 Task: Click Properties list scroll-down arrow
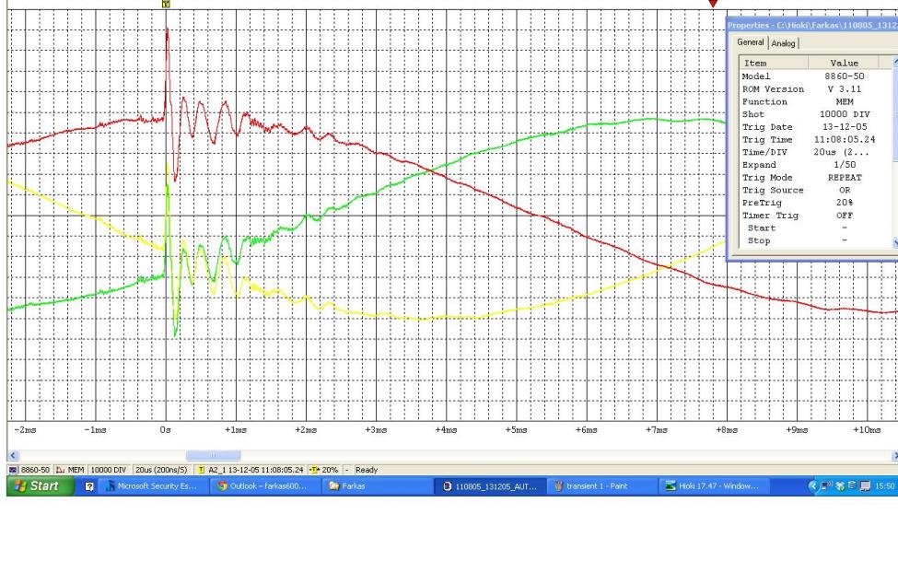(x=895, y=243)
